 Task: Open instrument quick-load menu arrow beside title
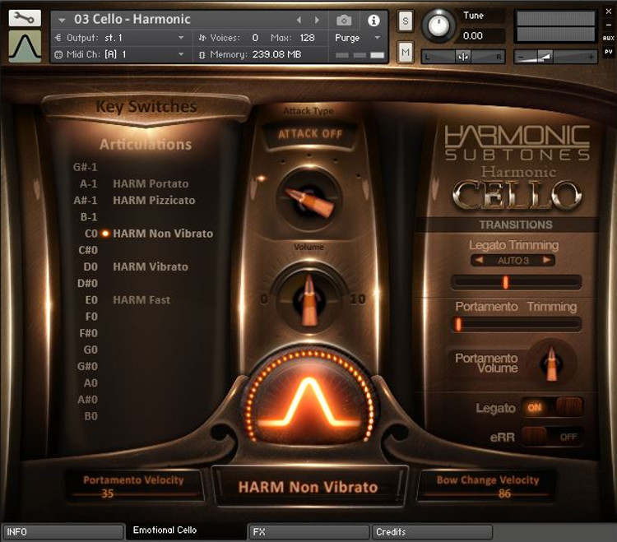[62, 20]
